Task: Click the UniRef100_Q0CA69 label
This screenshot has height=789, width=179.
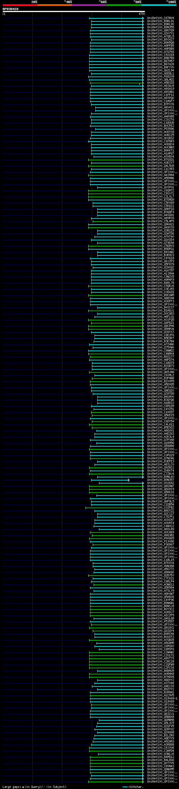Action: 161,532
